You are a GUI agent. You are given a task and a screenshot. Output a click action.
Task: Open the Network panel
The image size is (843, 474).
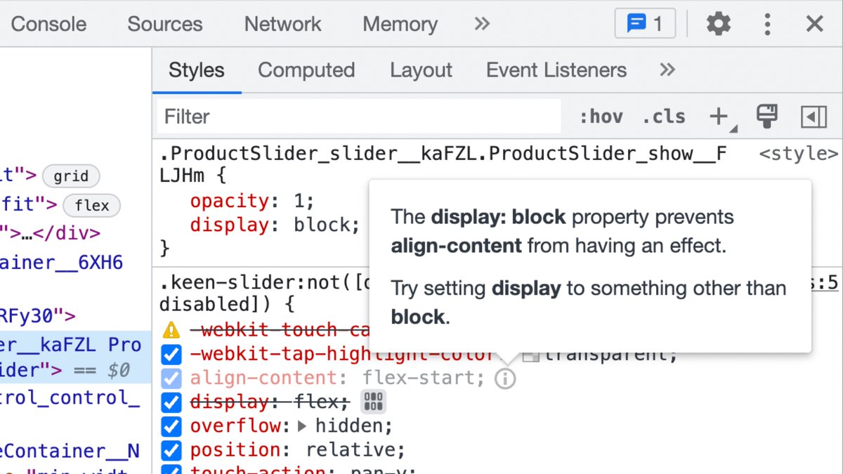pyautogui.click(x=282, y=23)
